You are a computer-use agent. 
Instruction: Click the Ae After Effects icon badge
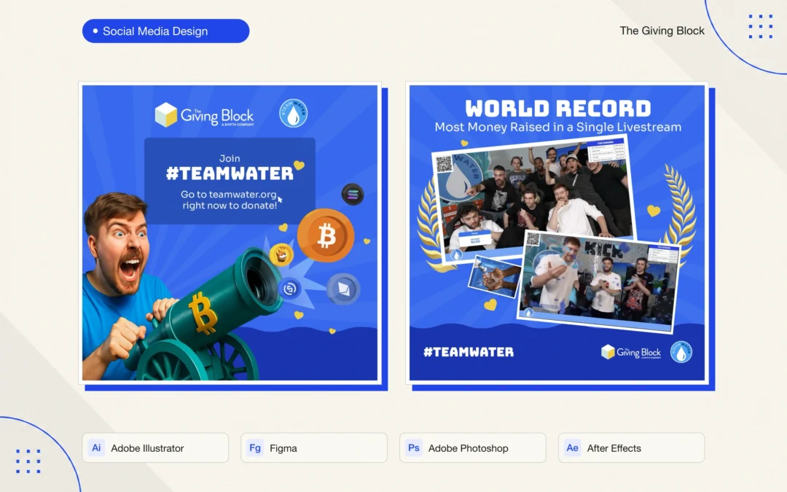pos(572,448)
